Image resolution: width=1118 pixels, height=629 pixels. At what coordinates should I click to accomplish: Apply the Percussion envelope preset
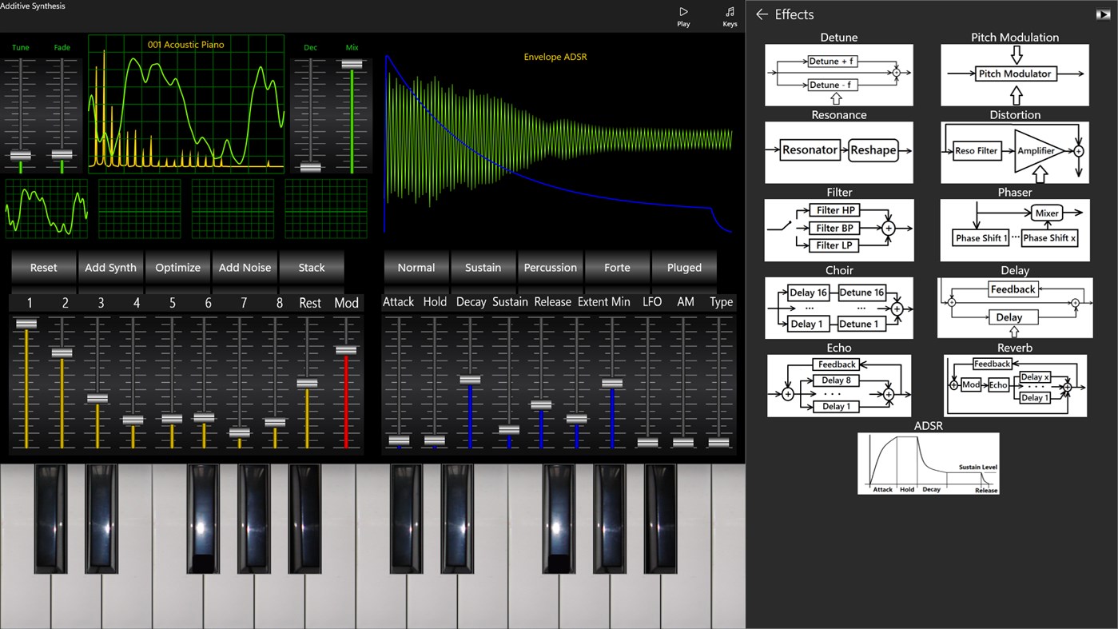tap(550, 267)
